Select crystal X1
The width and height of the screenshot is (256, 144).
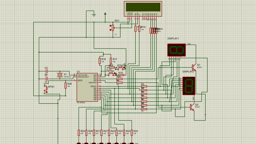click(60, 75)
